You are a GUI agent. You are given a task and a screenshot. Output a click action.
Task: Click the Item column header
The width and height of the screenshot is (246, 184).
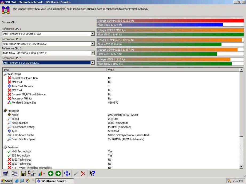click(x=55, y=70)
